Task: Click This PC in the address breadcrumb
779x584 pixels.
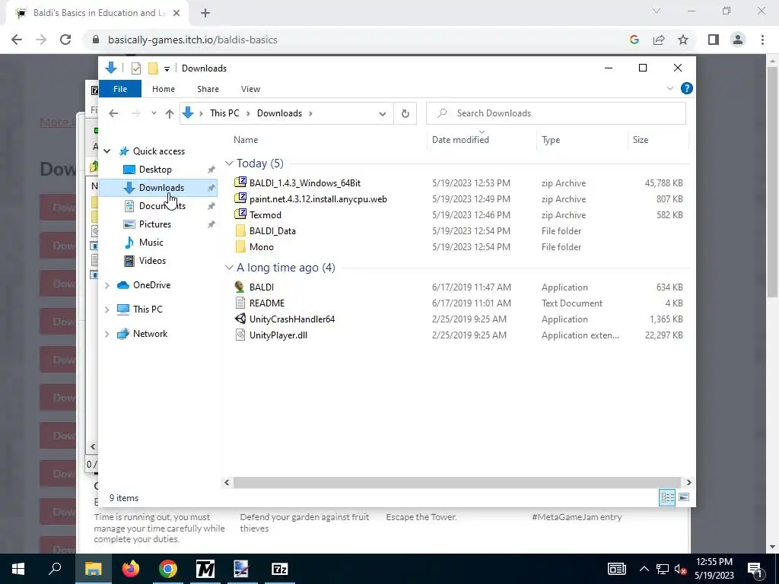Action: [224, 113]
